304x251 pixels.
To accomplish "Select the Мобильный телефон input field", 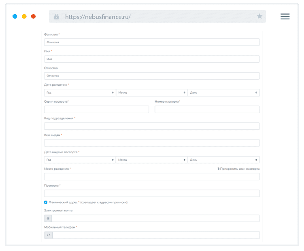I will pyautogui.click(x=156, y=235).
